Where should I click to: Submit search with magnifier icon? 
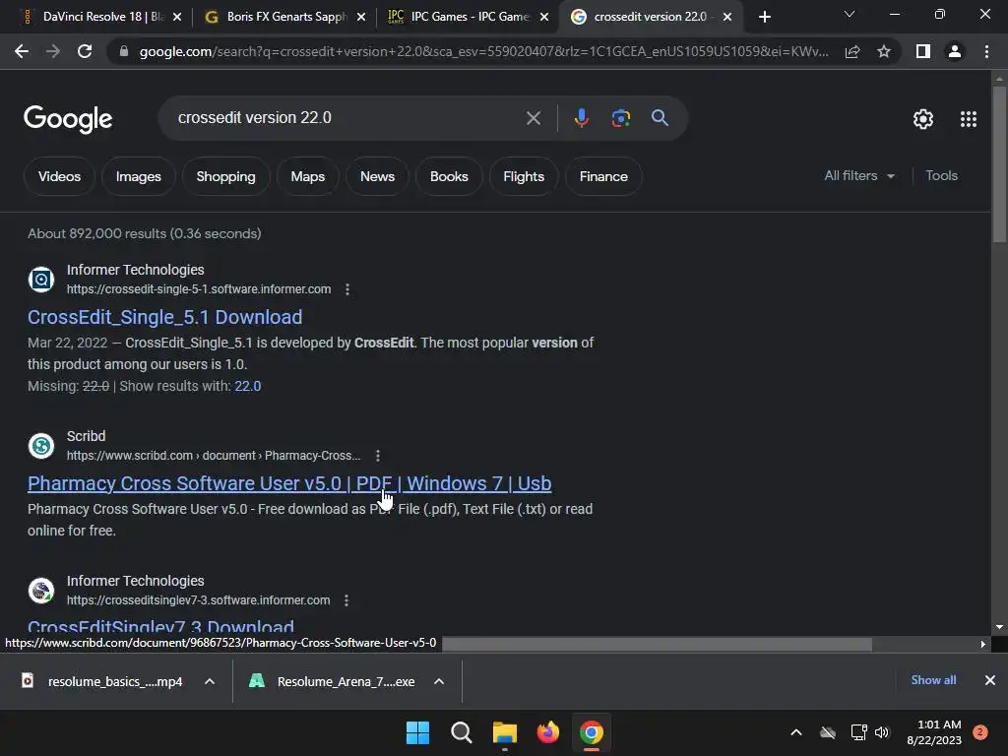point(660,118)
